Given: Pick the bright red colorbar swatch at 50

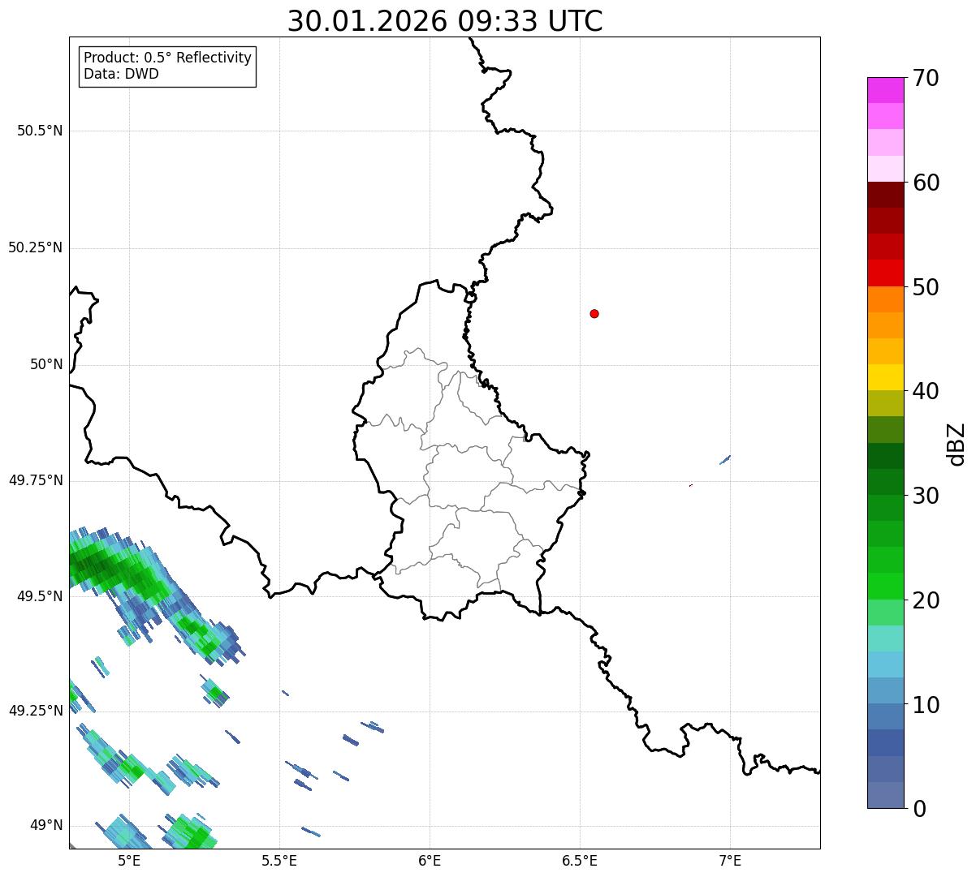Looking at the screenshot, I should [885, 273].
